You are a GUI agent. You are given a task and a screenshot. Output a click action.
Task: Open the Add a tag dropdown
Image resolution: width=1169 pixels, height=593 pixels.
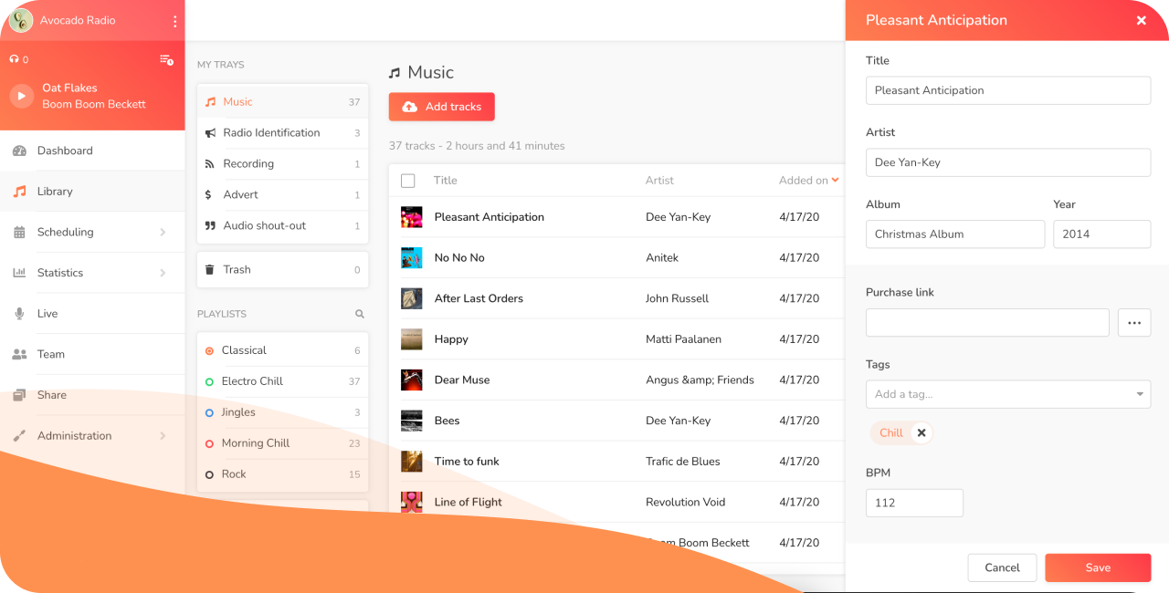click(x=1007, y=394)
